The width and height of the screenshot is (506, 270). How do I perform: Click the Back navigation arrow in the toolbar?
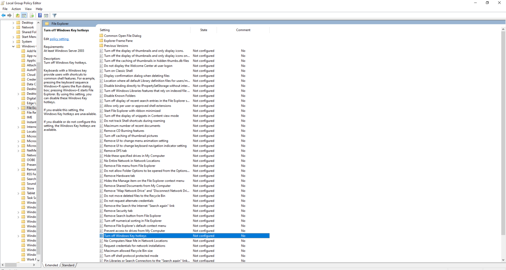pyautogui.click(x=3, y=15)
